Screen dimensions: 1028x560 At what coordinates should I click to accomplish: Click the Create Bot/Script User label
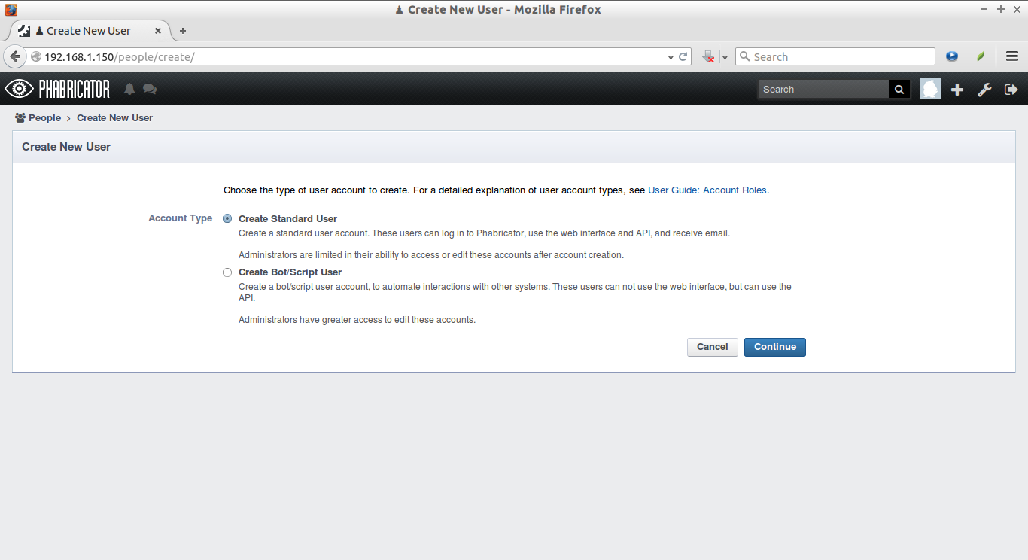290,272
